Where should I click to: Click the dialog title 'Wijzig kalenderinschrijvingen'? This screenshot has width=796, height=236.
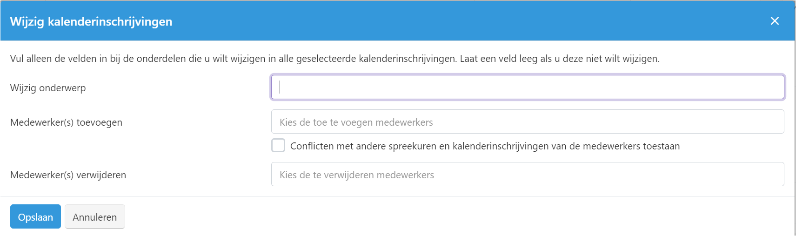(91, 21)
